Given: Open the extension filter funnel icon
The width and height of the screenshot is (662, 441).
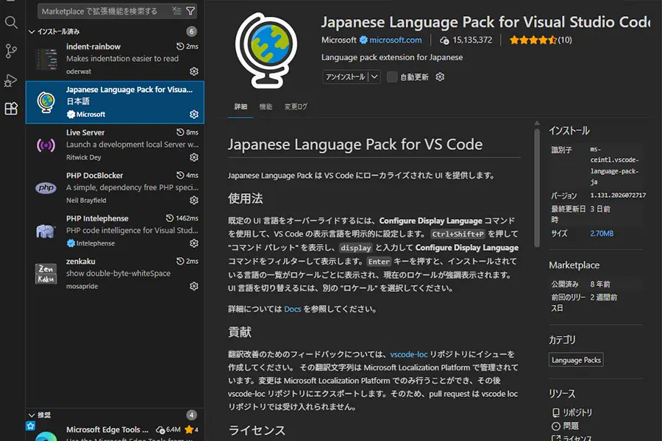Looking at the screenshot, I should click(191, 11).
